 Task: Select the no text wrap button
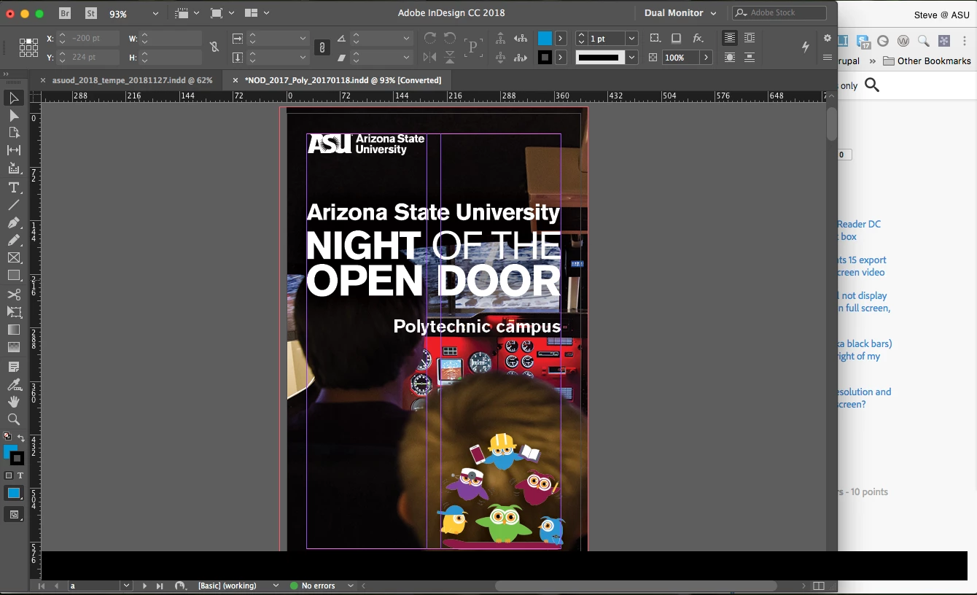click(729, 38)
